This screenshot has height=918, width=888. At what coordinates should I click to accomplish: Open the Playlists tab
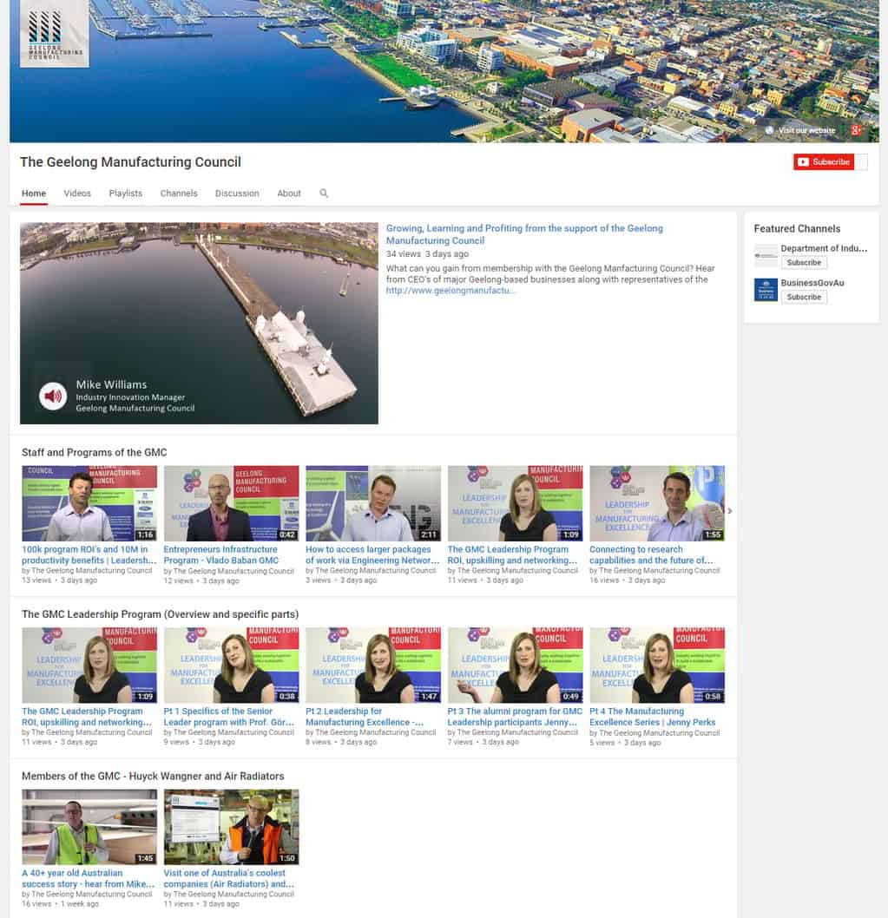pyautogui.click(x=125, y=193)
